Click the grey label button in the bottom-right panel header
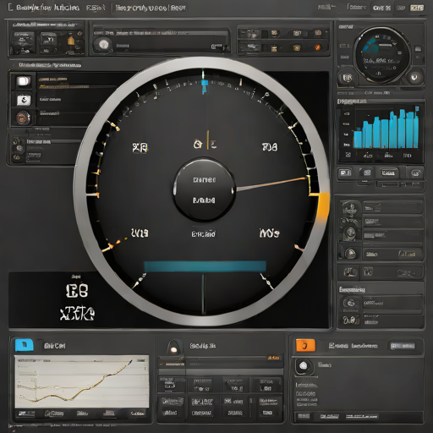This screenshot has height=433, width=433. pyautogui.click(x=403, y=346)
